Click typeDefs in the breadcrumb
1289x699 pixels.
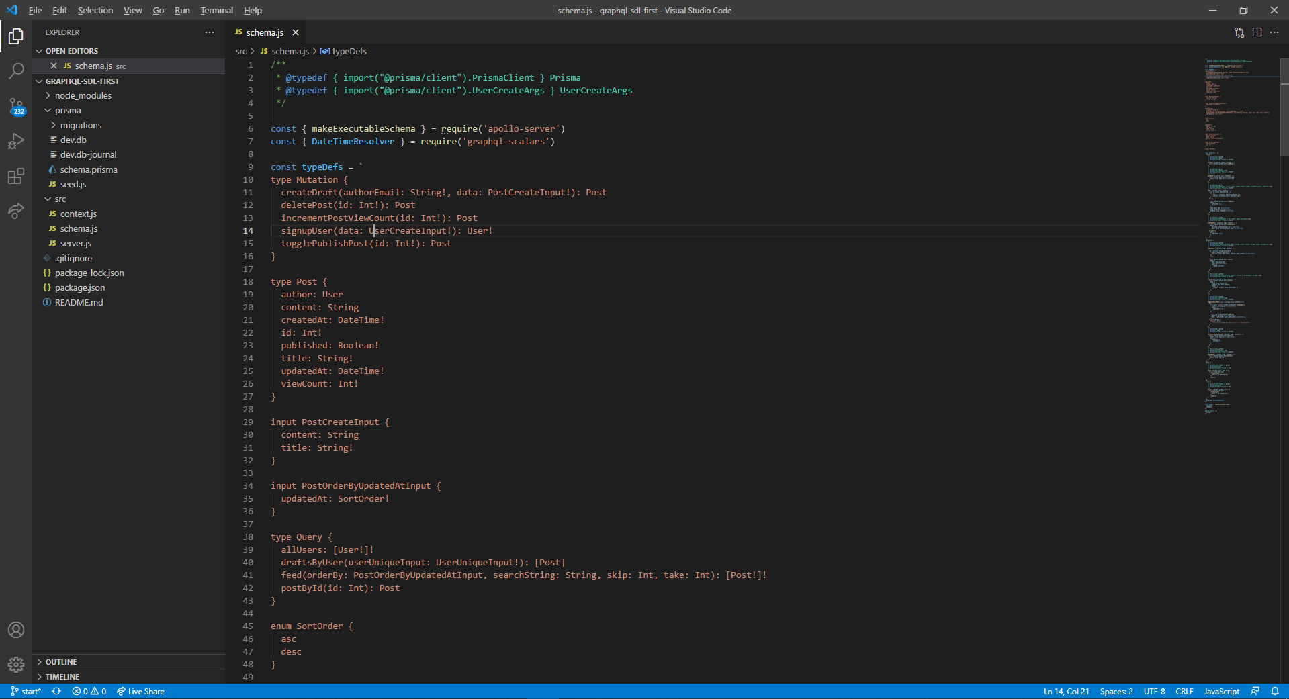click(343, 51)
